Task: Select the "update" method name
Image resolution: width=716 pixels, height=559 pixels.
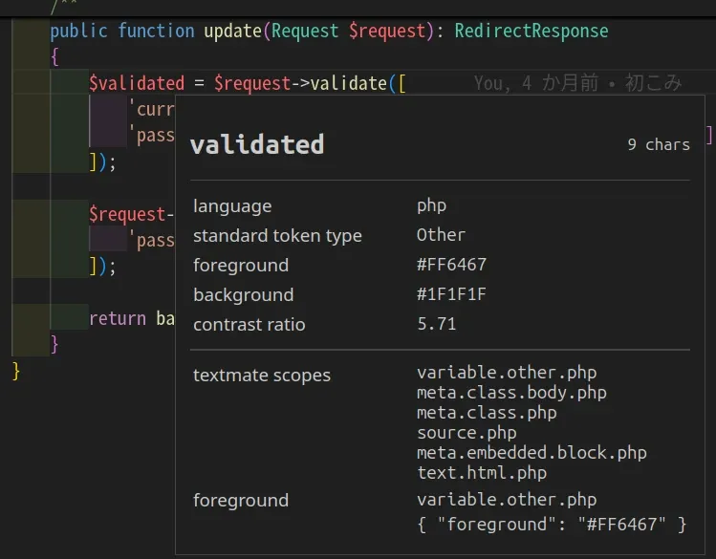Action: (x=232, y=31)
